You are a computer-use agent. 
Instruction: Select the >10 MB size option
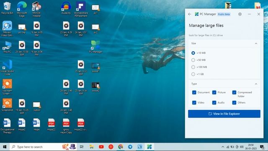[193, 53]
